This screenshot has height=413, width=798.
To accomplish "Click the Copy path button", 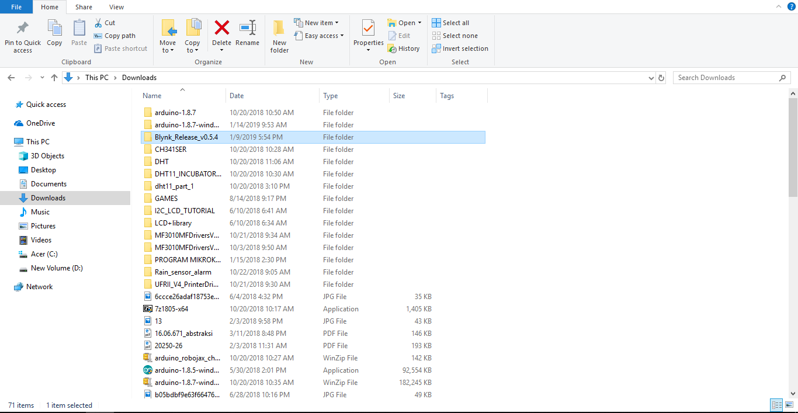I will coord(115,36).
